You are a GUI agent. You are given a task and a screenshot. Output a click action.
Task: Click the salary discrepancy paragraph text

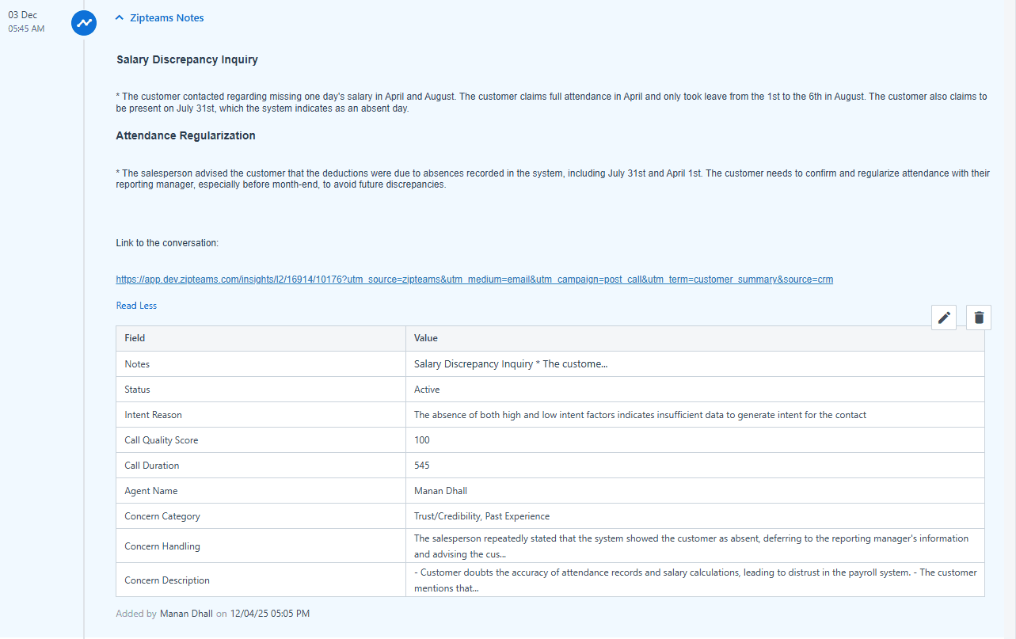[551, 103]
